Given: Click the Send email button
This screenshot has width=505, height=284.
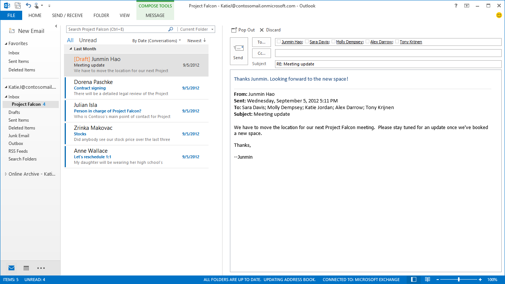Looking at the screenshot, I should pos(238,51).
